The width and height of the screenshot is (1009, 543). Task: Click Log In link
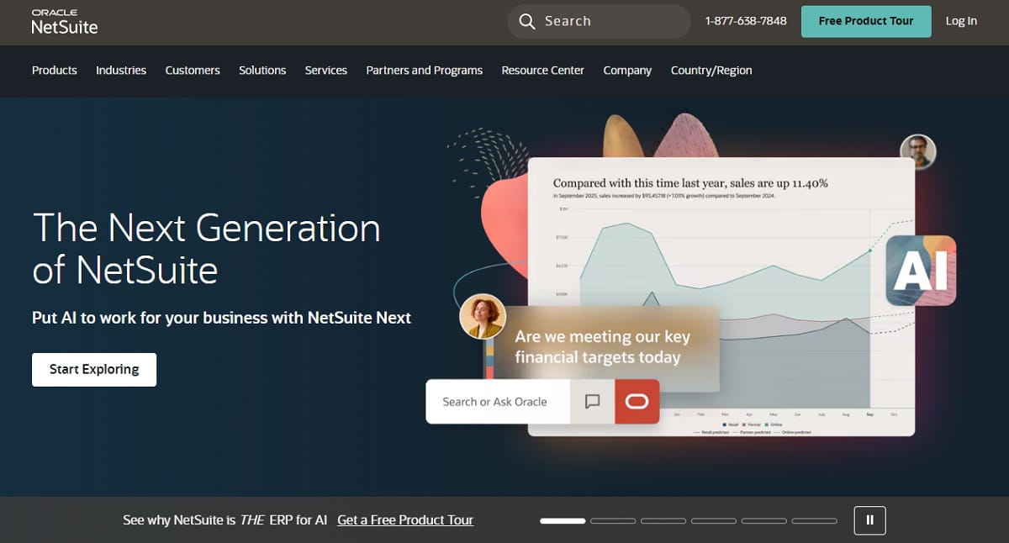coord(961,21)
